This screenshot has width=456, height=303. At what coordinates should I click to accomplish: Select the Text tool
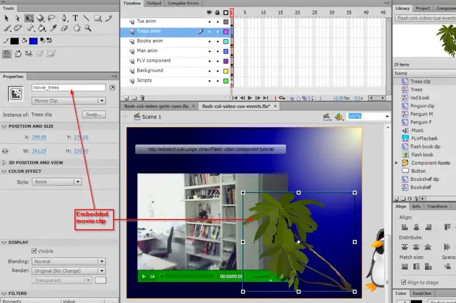(75, 18)
